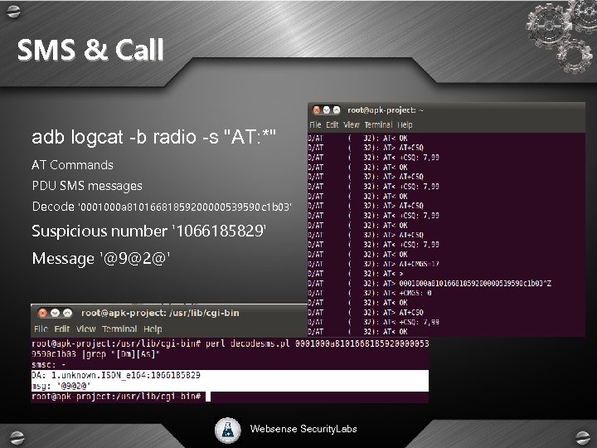The image size is (597, 448).
Task: Click the title bar text 'root@apk-project: /usr/lib/cgi-bin'
Action: coord(160,313)
